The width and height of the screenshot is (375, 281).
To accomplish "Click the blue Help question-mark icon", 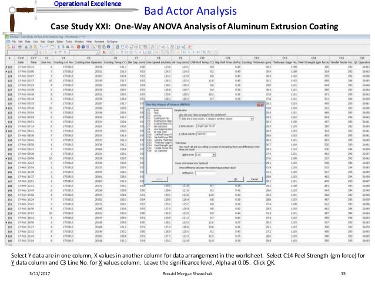I will coord(83,47).
